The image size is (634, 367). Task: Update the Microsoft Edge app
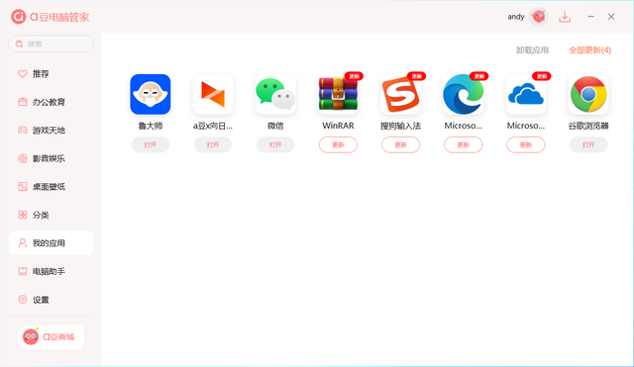coord(463,144)
